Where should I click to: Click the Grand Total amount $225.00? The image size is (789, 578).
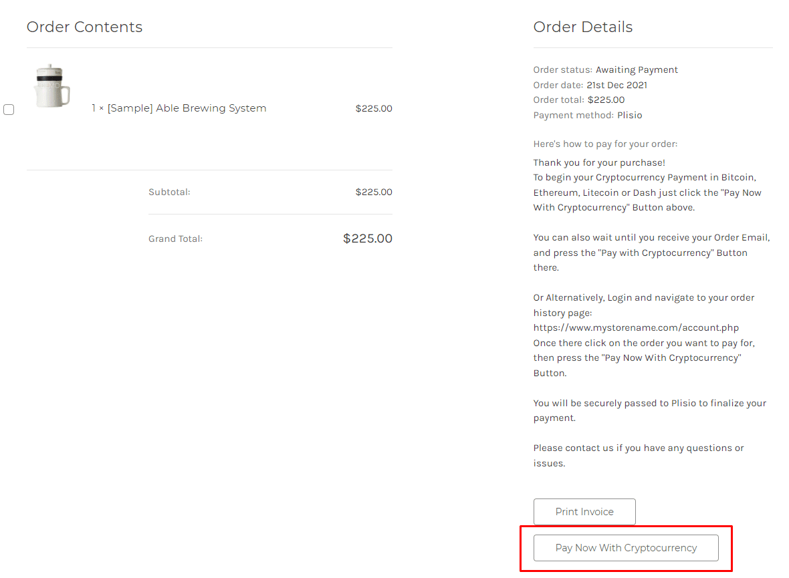367,239
